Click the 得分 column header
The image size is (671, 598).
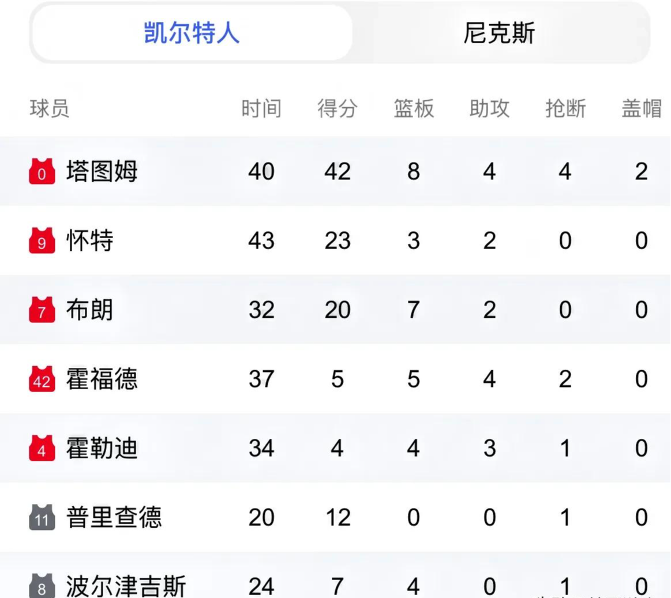337,108
